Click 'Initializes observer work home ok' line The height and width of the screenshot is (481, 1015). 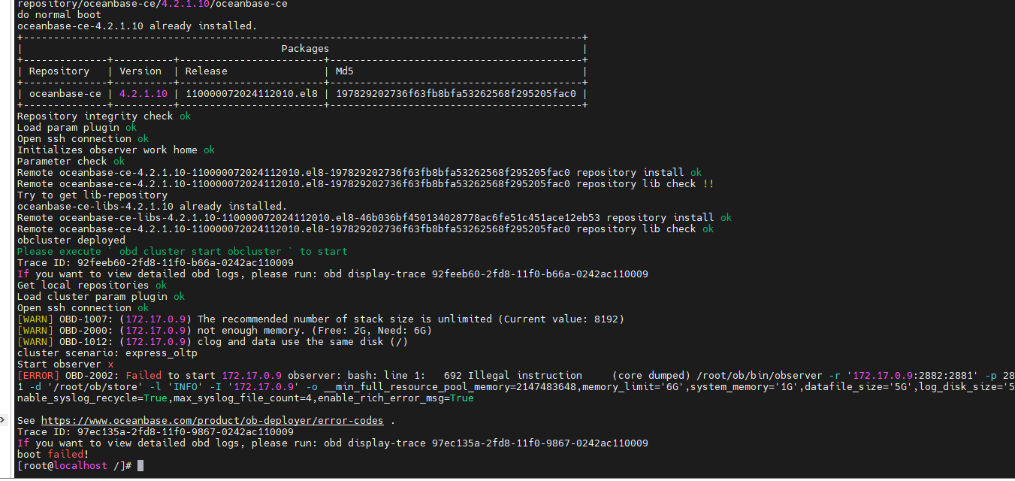(x=116, y=150)
